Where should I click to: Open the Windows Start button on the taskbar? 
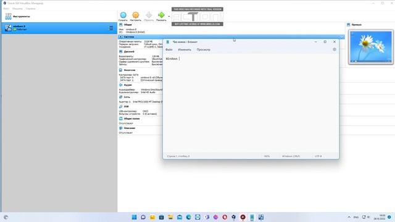click(135, 217)
